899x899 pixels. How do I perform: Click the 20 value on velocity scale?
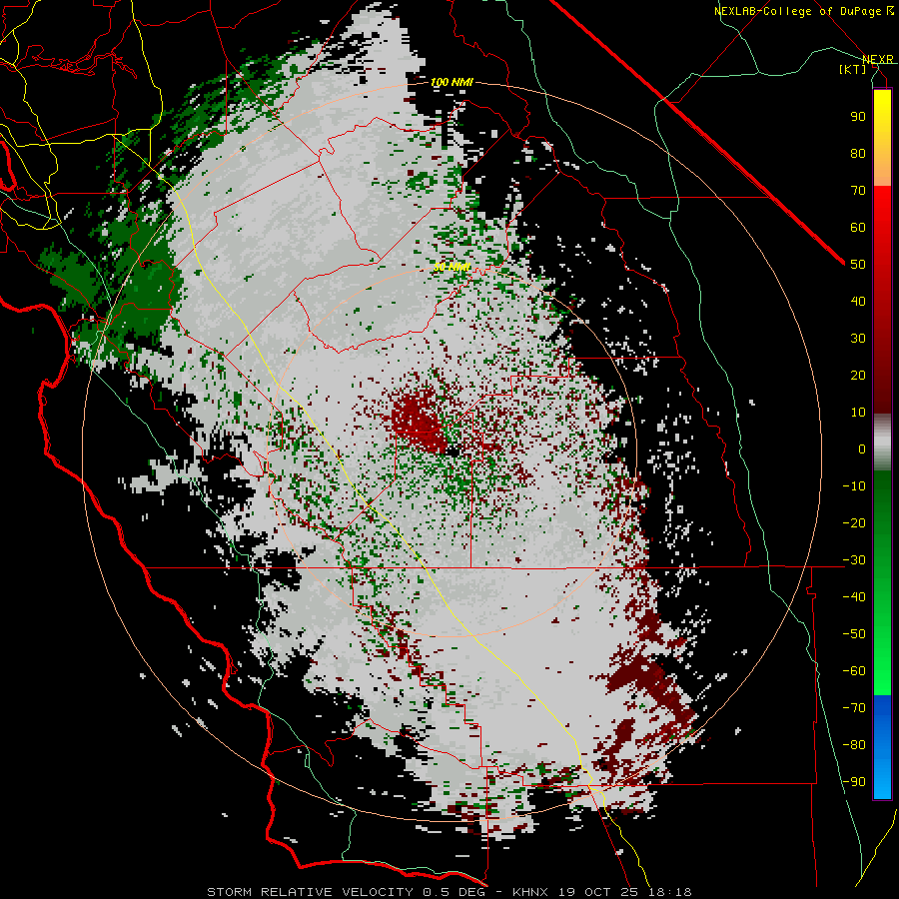click(858, 376)
